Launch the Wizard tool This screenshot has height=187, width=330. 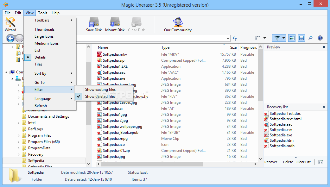(x=10, y=25)
